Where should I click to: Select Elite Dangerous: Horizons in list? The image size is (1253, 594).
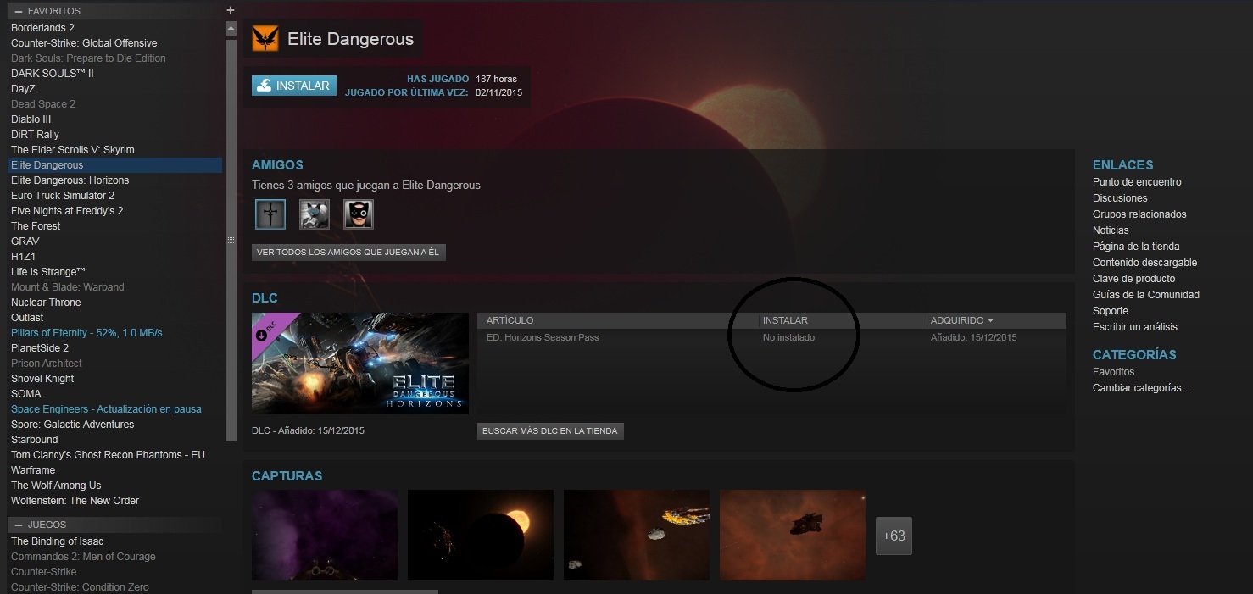[70, 180]
